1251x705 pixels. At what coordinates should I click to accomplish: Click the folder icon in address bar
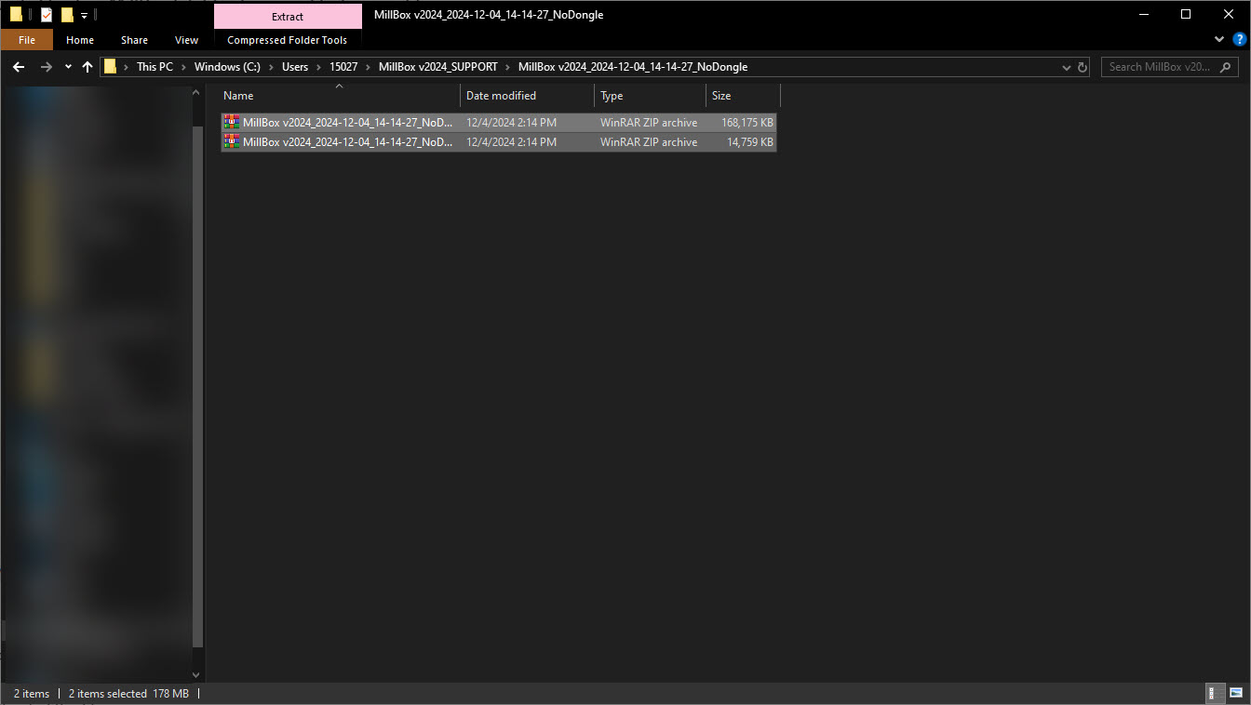[x=111, y=67]
